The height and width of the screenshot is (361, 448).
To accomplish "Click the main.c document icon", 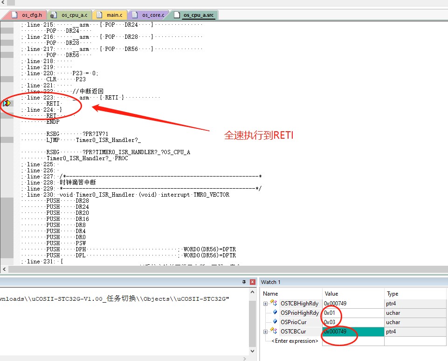I will coord(99,15).
